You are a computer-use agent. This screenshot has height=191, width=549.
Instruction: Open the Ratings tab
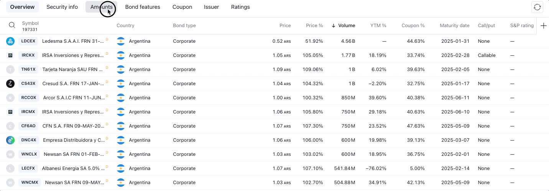click(x=240, y=7)
